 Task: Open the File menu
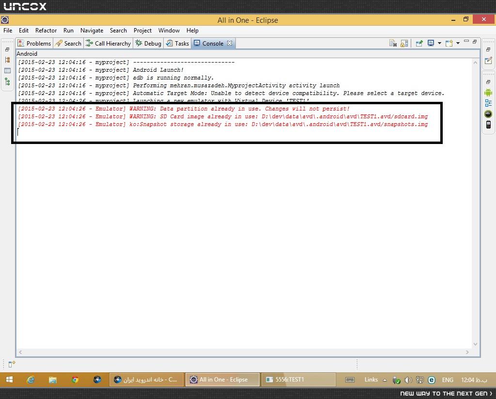point(8,31)
